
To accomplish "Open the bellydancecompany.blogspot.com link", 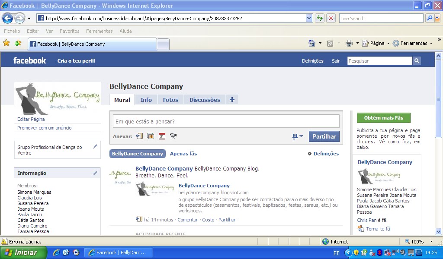I will (214, 193).
